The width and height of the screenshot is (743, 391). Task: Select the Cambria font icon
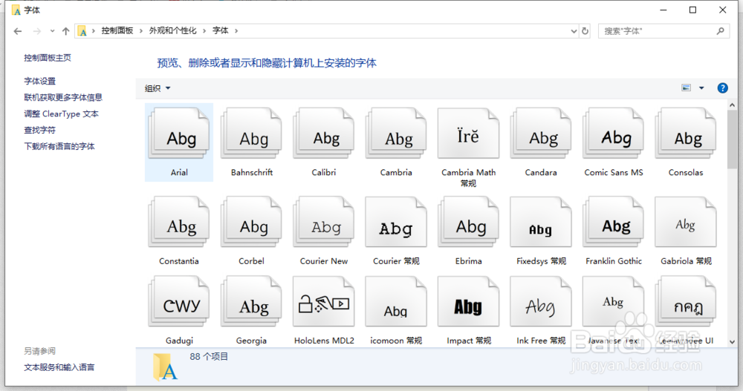click(x=396, y=134)
